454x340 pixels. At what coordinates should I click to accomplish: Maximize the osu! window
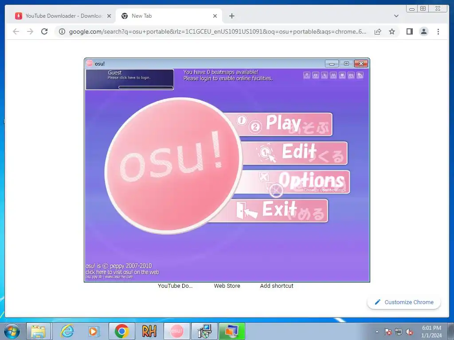346,63
